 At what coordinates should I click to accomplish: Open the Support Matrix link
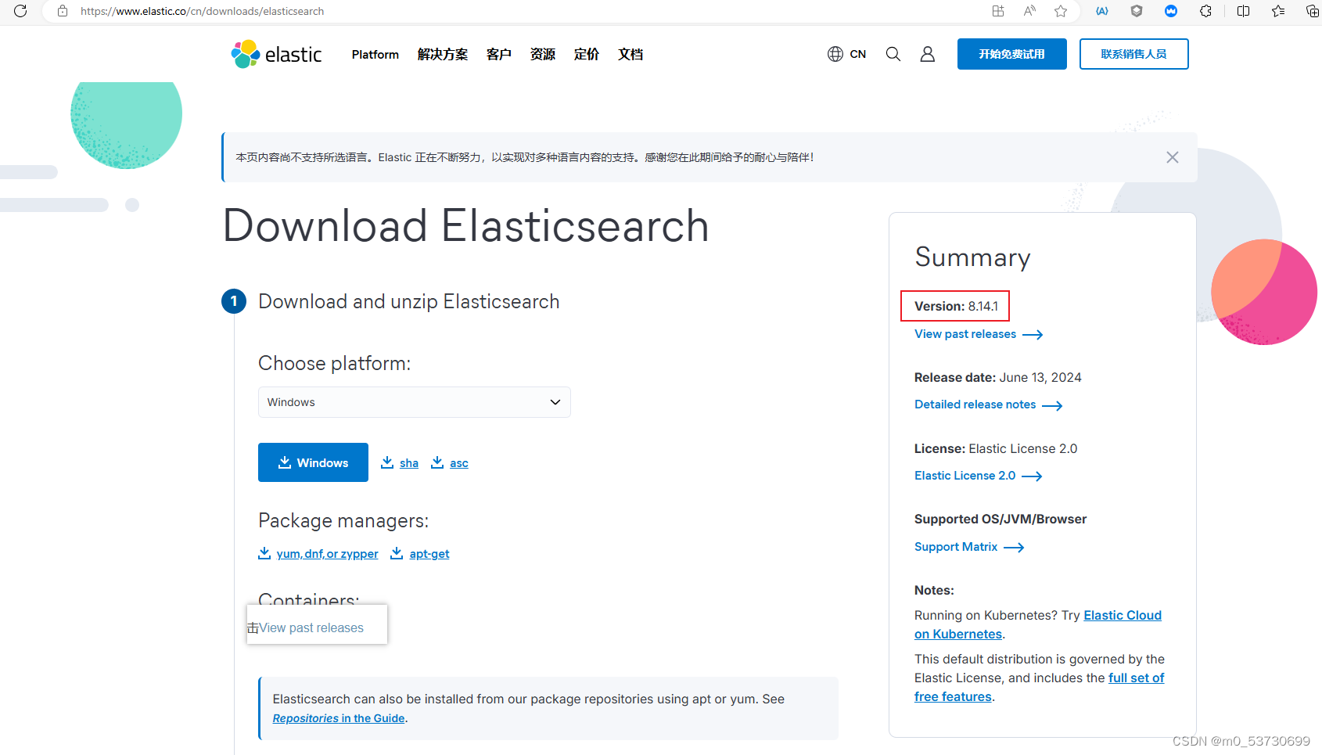[x=969, y=547]
